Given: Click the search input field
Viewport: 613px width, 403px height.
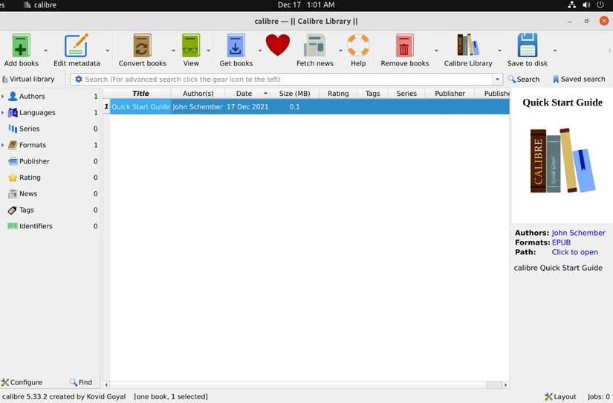Looking at the screenshot, I should click(288, 80).
